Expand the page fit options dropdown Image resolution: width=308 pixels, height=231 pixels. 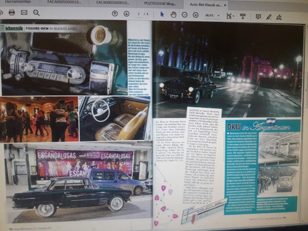pos(230,16)
